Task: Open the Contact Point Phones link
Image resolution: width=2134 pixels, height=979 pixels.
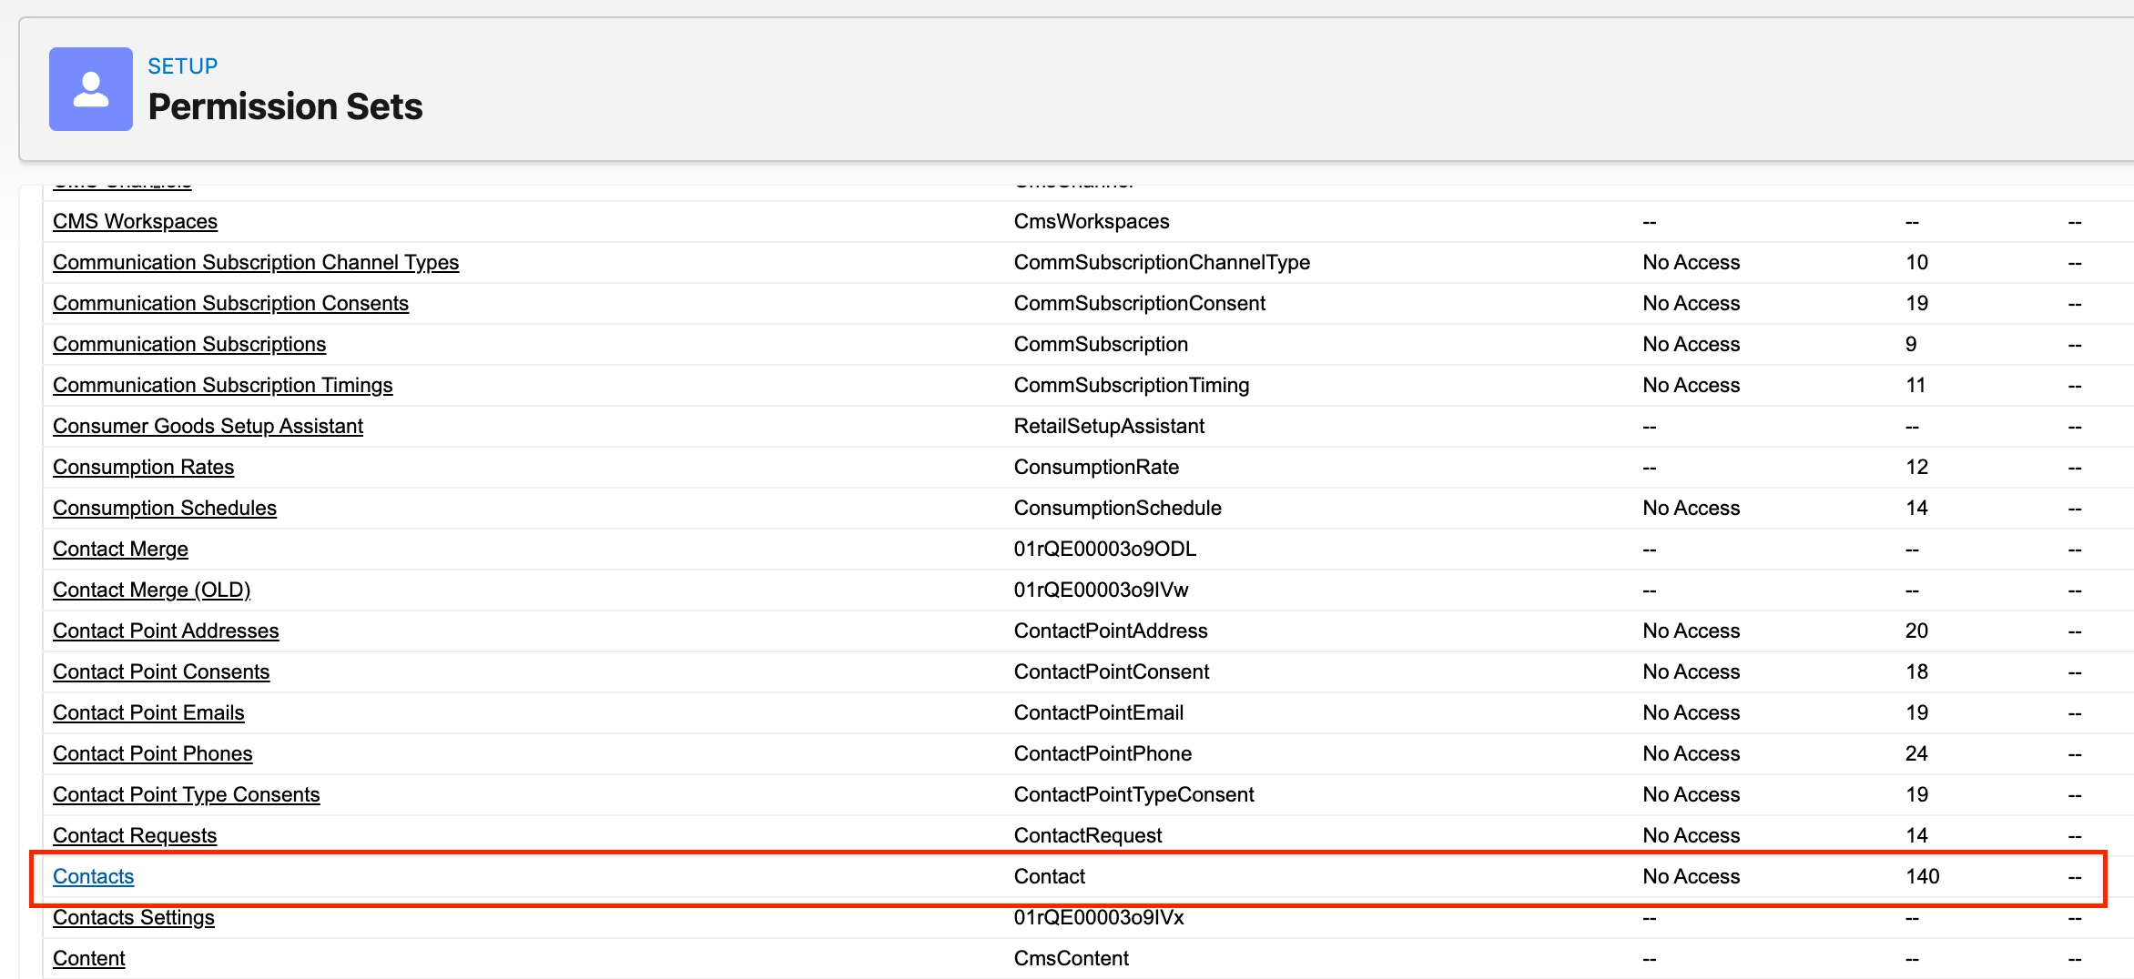Action: [152, 753]
